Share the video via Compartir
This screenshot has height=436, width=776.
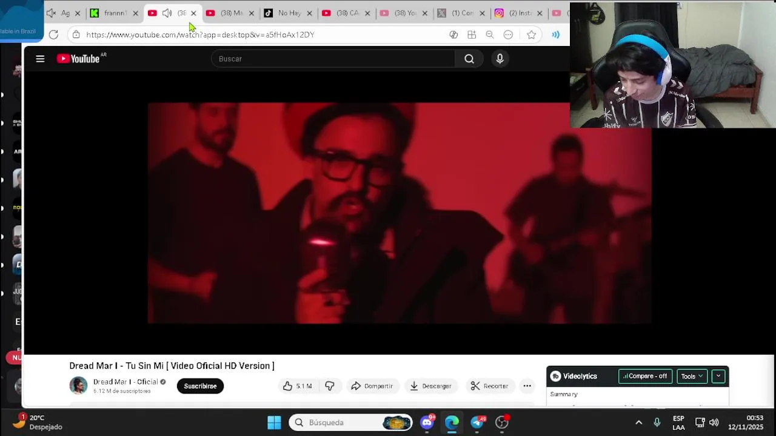tap(372, 386)
